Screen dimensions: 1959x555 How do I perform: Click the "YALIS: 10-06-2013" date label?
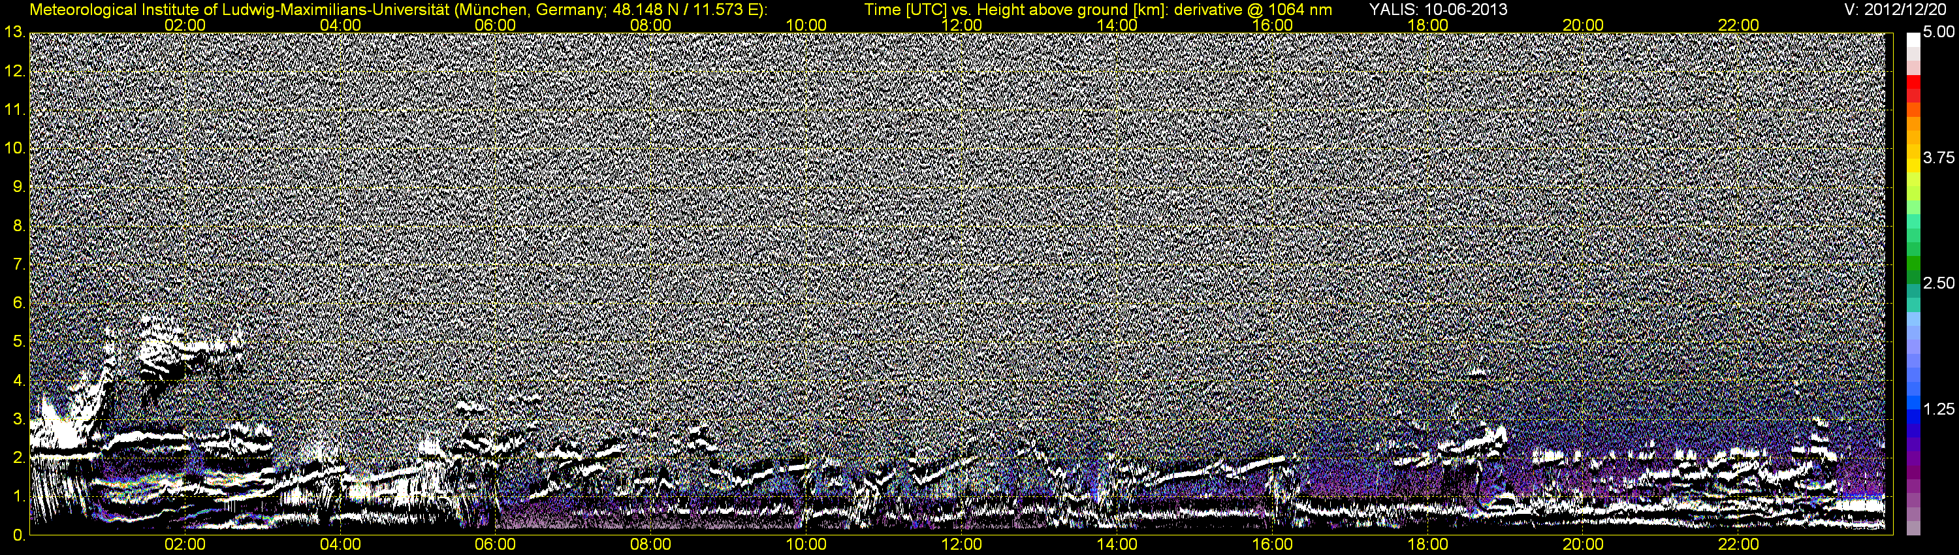[x=1438, y=10]
